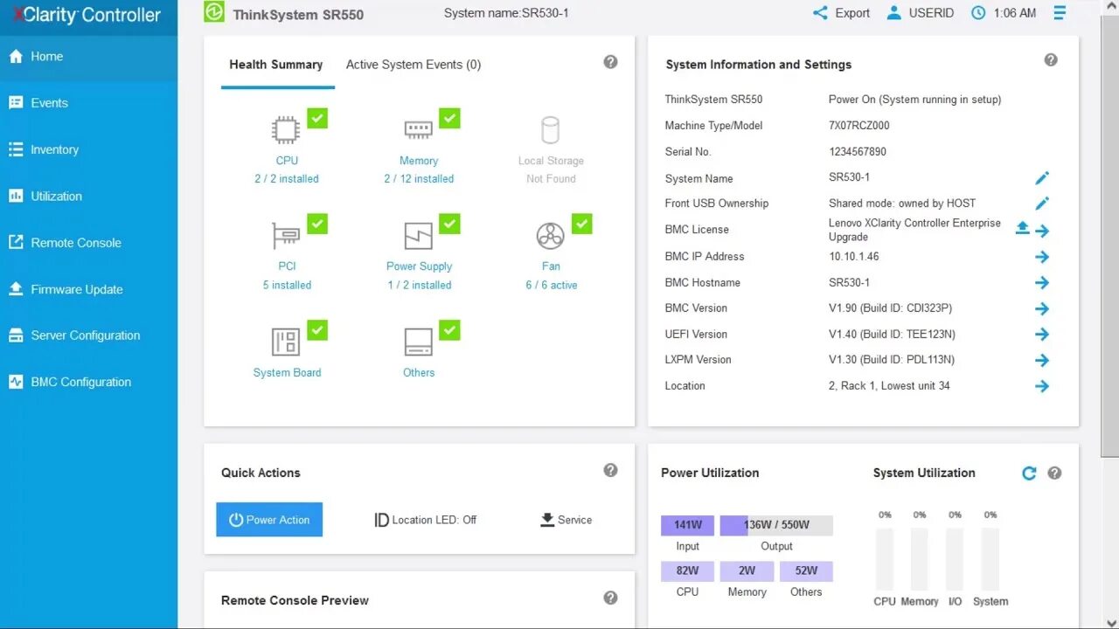This screenshot has width=1119, height=629.
Task: Open help for Remote Console Preview
Action: pos(611,598)
